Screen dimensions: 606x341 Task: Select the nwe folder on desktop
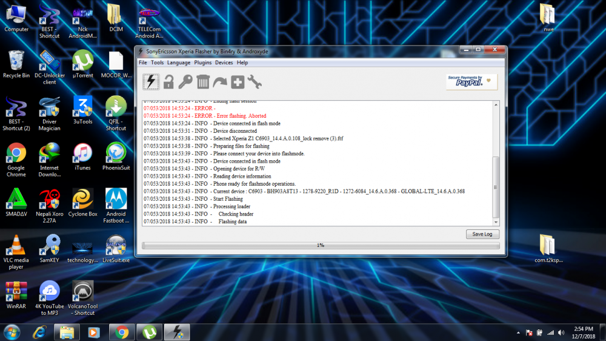pos(548,18)
